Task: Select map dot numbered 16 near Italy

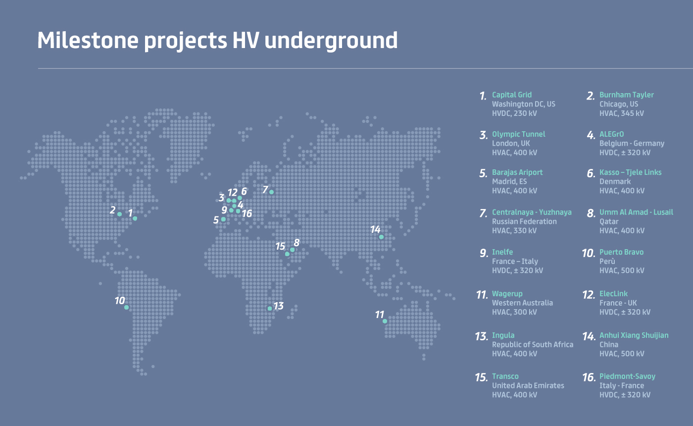Action: pos(238,211)
